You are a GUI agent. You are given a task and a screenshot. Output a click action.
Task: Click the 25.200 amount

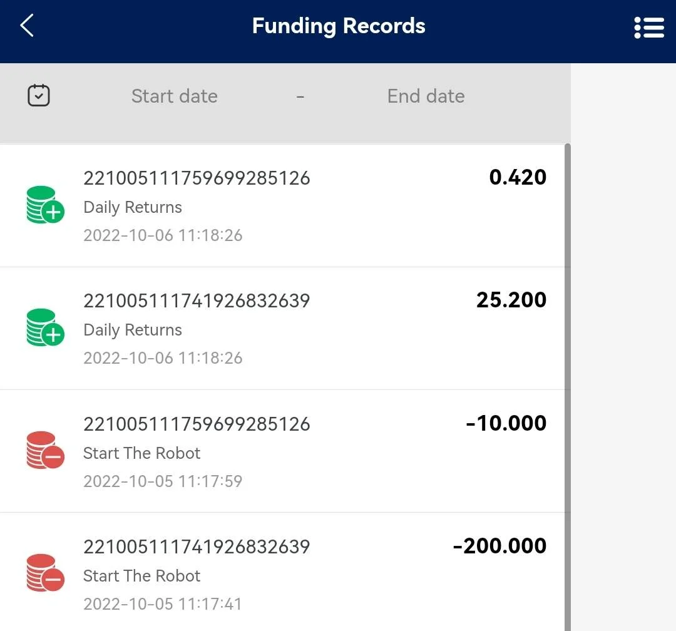coord(511,300)
